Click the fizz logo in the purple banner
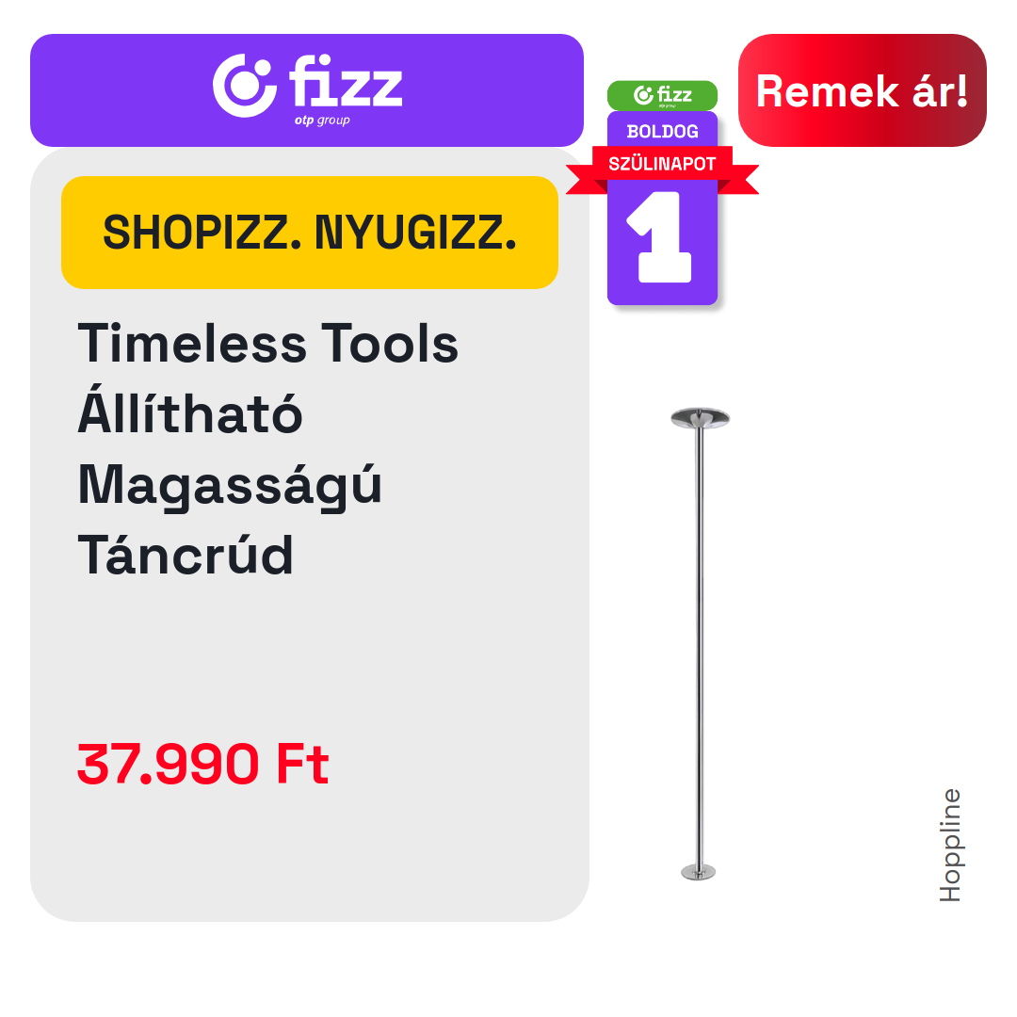 click(x=307, y=89)
